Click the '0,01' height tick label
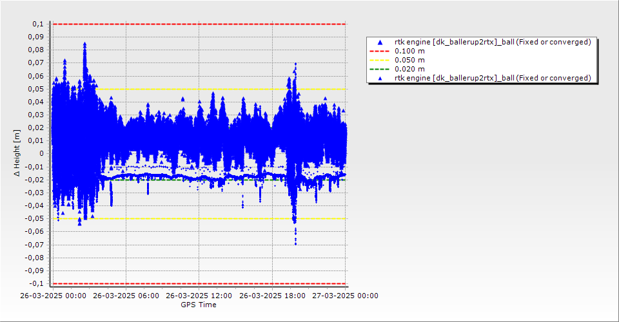Screen dimensions: 619x322 [36, 141]
